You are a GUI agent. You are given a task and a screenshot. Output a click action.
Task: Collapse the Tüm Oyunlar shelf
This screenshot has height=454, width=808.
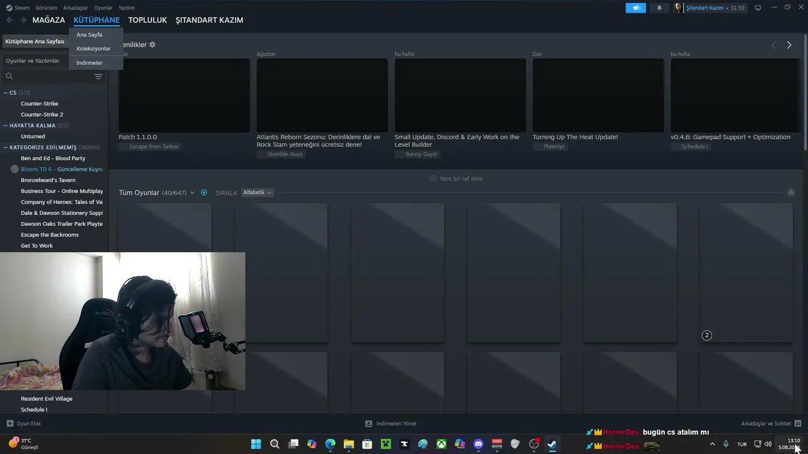(791, 192)
